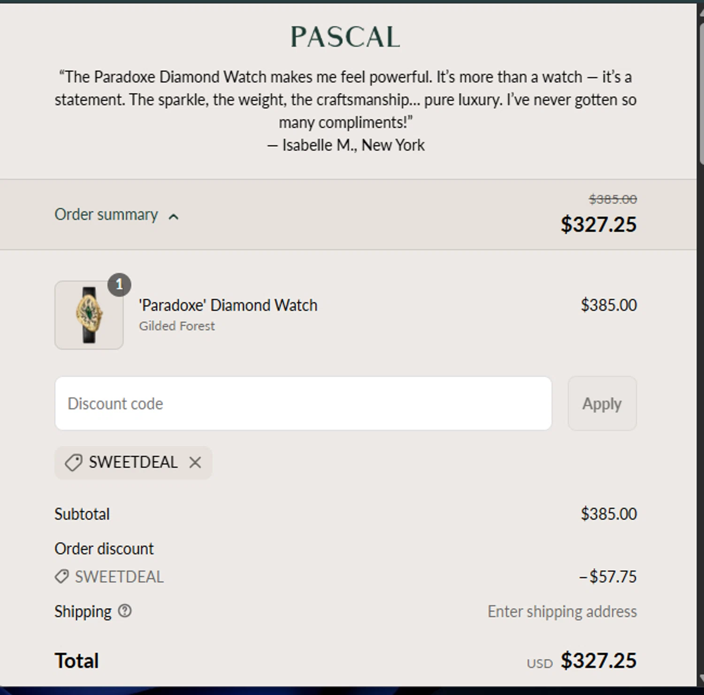The width and height of the screenshot is (704, 695).
Task: Click the Order summary toggle text
Action: (x=106, y=215)
